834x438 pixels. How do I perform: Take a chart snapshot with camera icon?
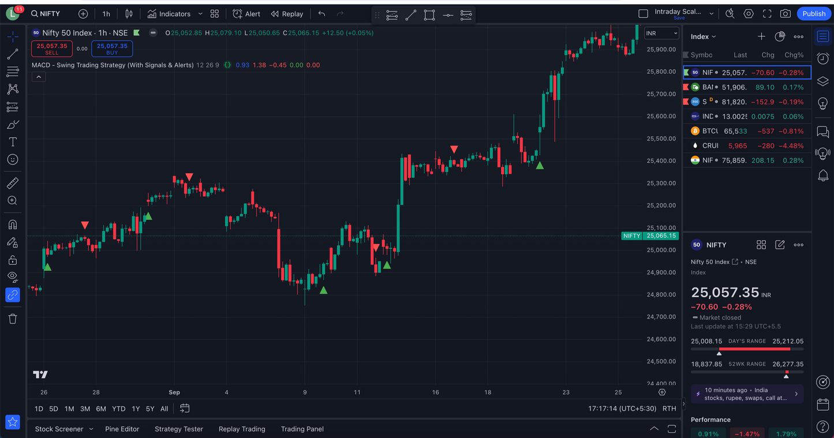pyautogui.click(x=786, y=14)
